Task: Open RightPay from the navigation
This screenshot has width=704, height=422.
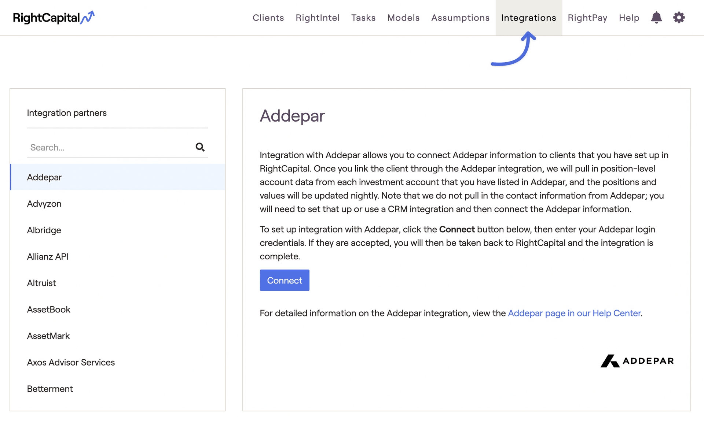Action: (587, 18)
